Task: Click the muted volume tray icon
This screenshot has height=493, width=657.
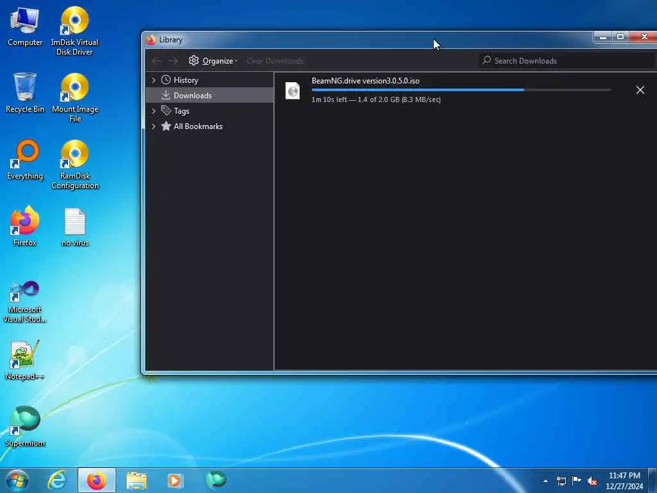Action: point(592,481)
